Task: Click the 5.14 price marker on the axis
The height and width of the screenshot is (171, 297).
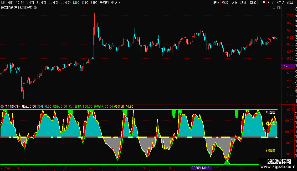Action: click(x=288, y=66)
